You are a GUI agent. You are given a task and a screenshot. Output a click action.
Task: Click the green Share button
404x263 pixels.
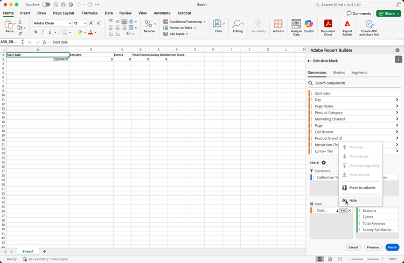tap(388, 13)
